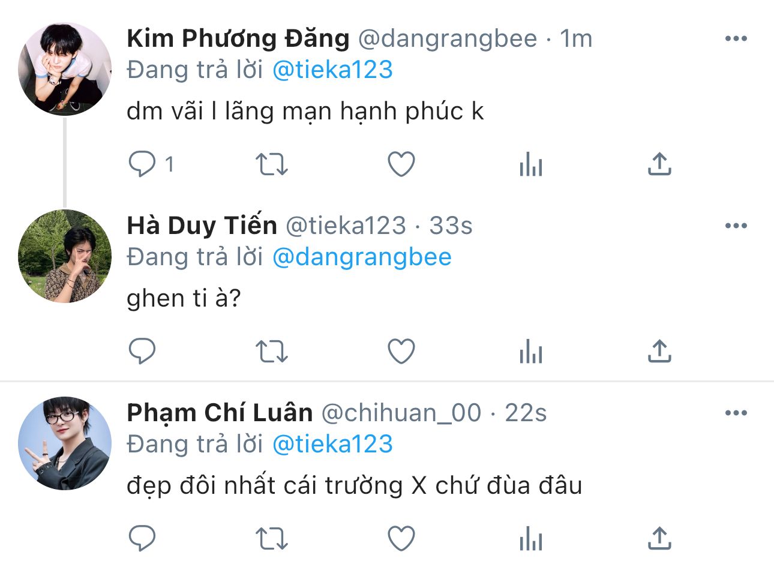
Task: Like Hà Duy Tiến's "ghen ti à?" tweet
Action: (x=401, y=351)
